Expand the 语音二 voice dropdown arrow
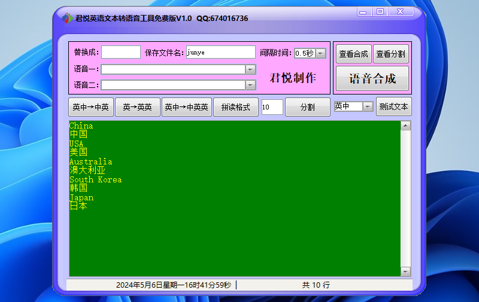The height and width of the screenshot is (302, 479). [x=250, y=85]
